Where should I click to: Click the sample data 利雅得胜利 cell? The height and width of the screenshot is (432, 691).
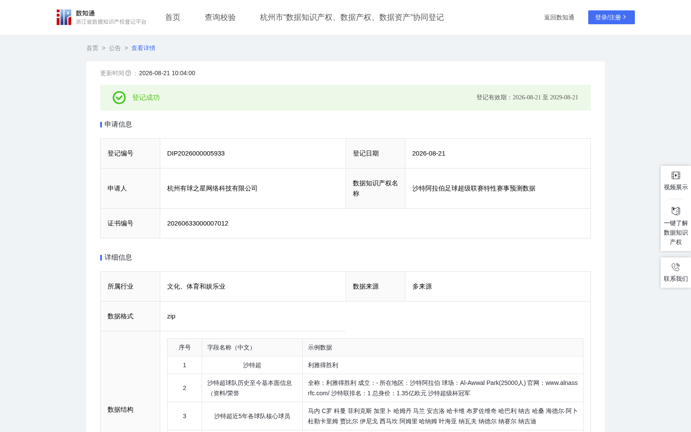[x=443, y=365]
